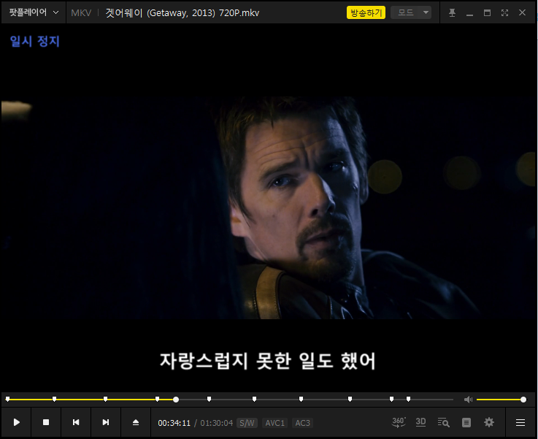Mute audio with the speaker icon
Image resolution: width=538 pixels, height=439 pixels.
[468, 400]
